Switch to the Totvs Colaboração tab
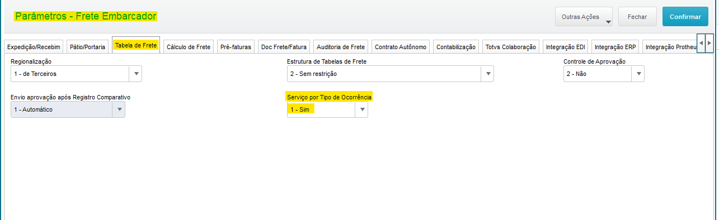The width and height of the screenshot is (719, 220). coord(511,47)
